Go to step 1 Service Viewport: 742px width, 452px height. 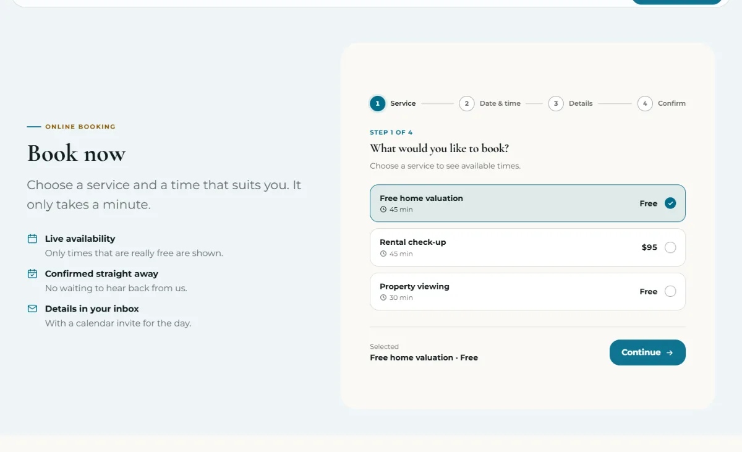click(x=393, y=103)
